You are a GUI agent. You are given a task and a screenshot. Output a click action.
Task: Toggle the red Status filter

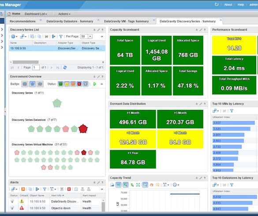pos(79,84)
